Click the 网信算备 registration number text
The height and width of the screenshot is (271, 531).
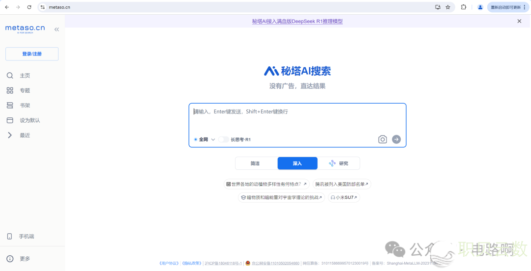[x=335, y=263]
